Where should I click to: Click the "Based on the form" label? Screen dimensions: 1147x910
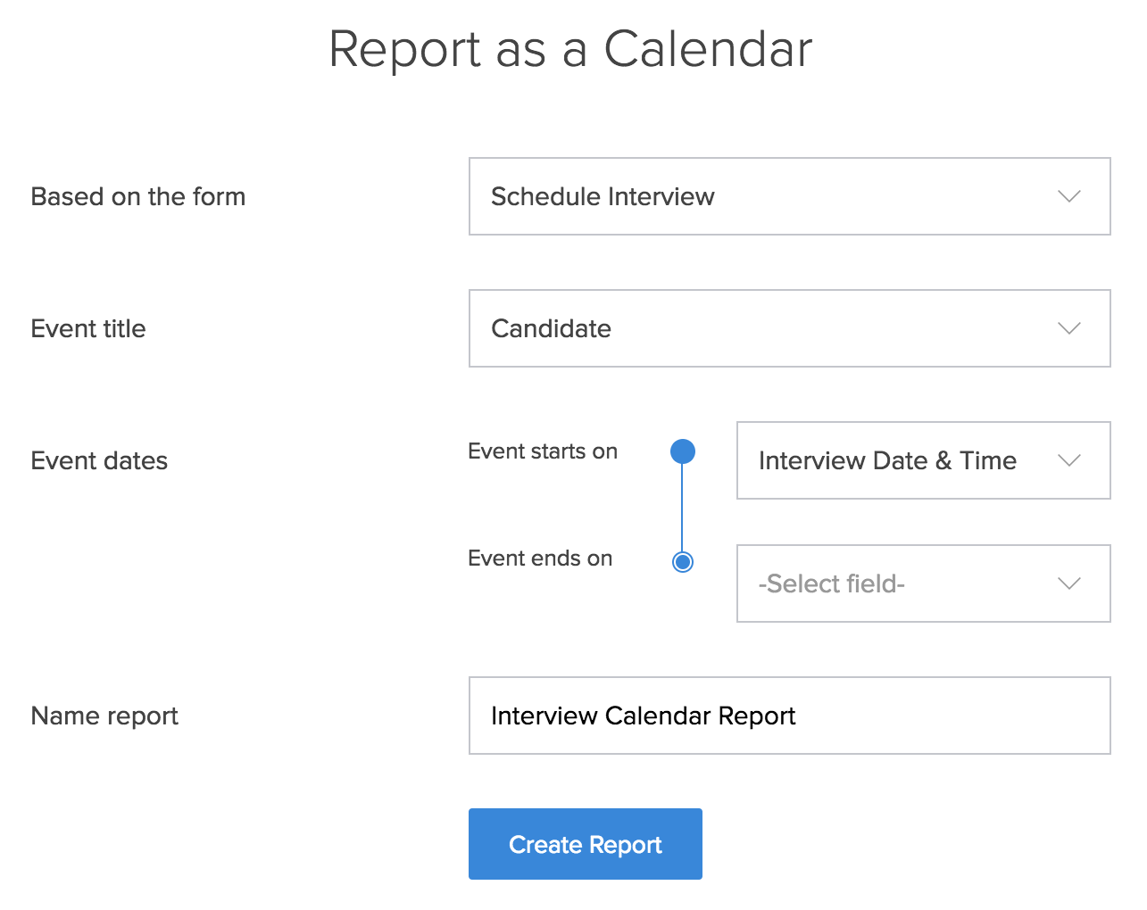pyautogui.click(x=138, y=196)
